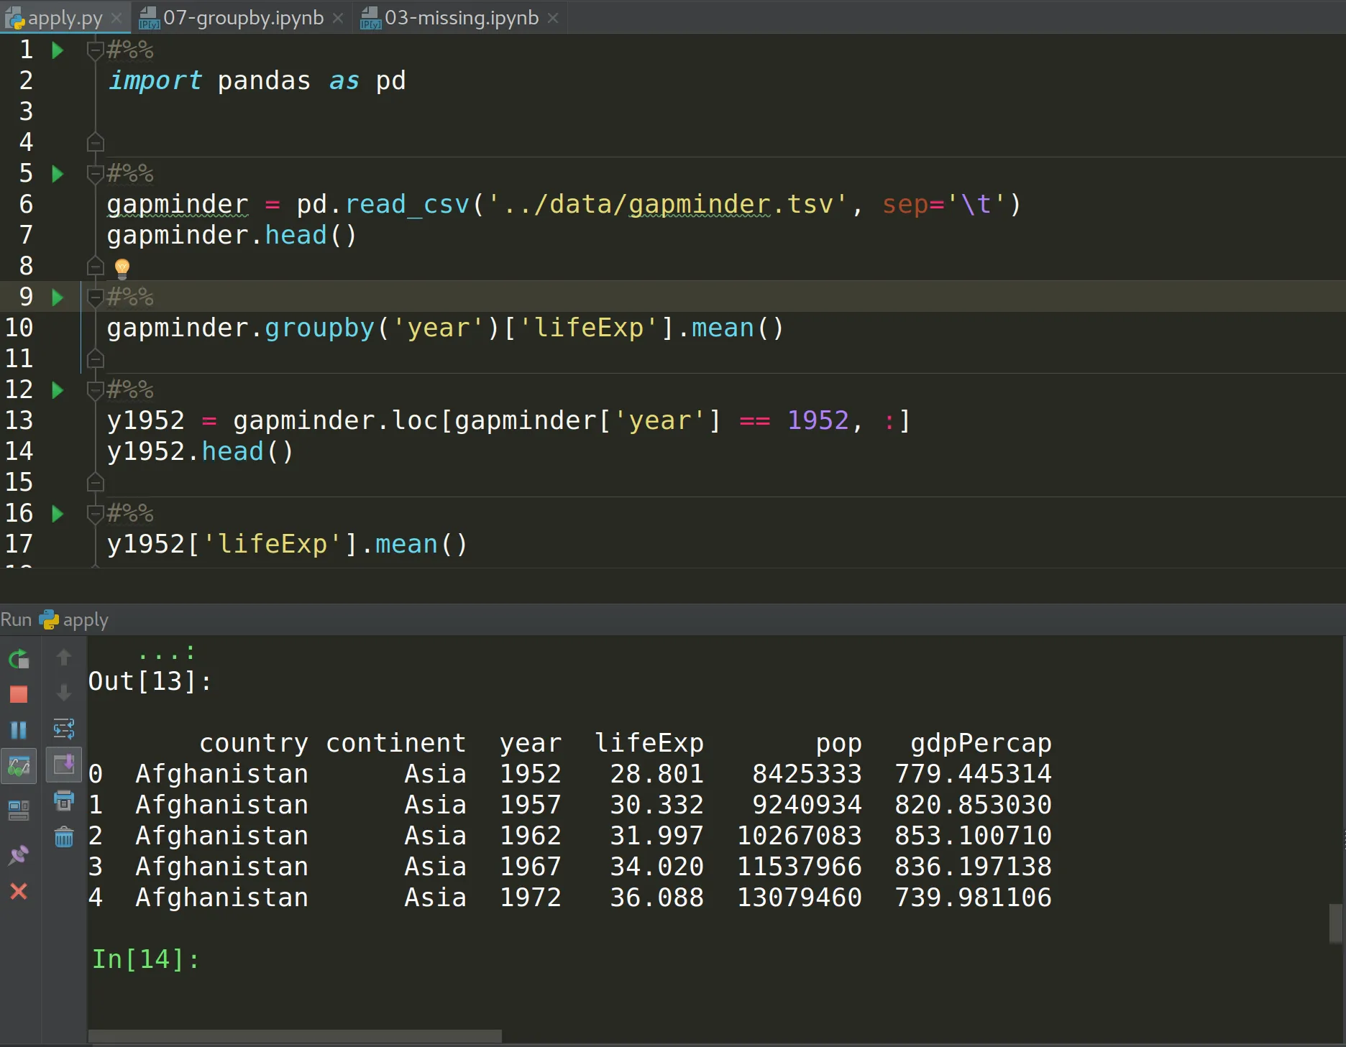
Task: Run the groupby cell at line 9
Action: 57,298
